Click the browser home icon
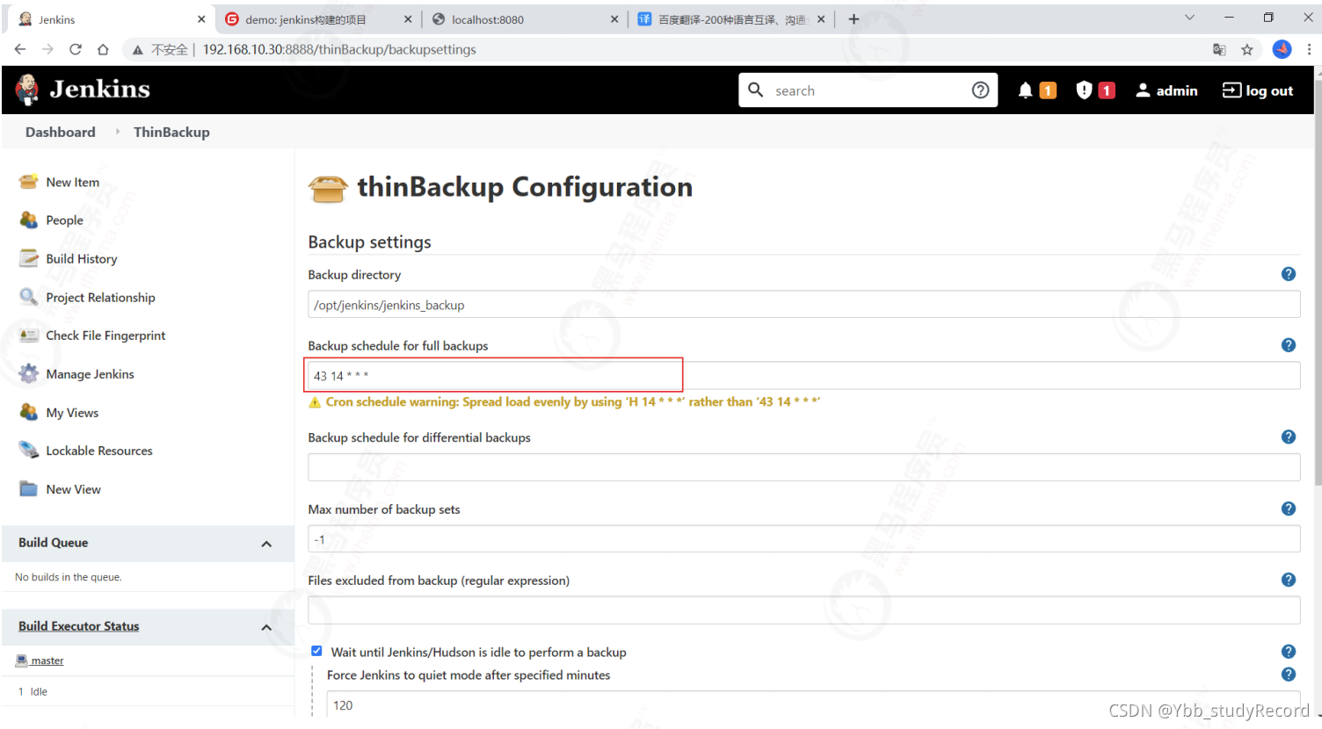 pyautogui.click(x=103, y=49)
